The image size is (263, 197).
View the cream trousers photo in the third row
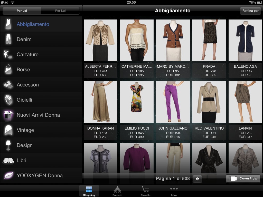pos(173,158)
